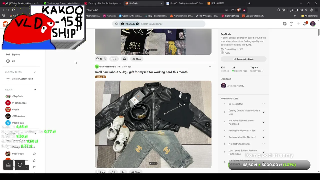Screen dimensions: 320x180
Task: Open All in the left sidebar
Action: click(x=13, y=61)
